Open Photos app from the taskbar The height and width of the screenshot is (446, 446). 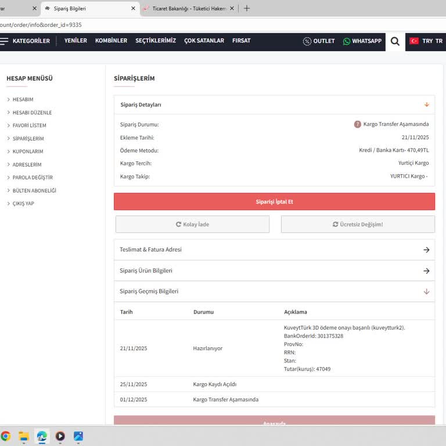click(78, 436)
